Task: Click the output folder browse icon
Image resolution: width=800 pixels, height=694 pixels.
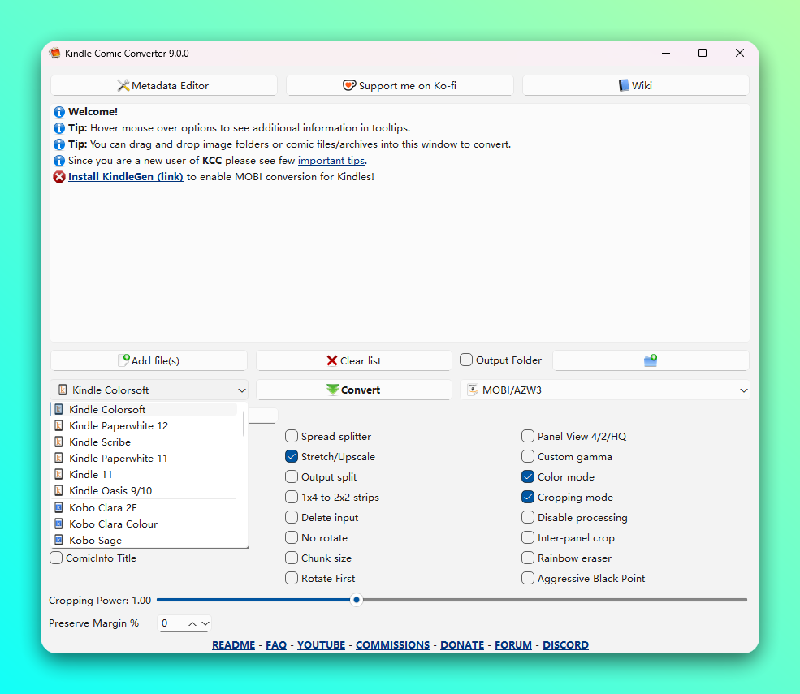Action: point(651,361)
